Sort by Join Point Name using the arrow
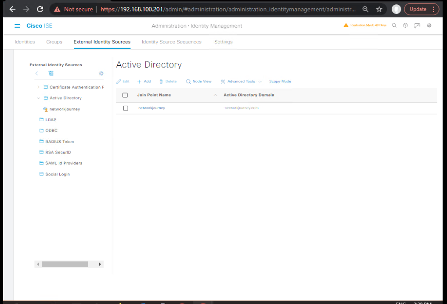 (x=216, y=95)
